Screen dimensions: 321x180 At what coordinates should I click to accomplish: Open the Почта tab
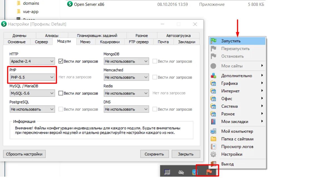pos(163,42)
